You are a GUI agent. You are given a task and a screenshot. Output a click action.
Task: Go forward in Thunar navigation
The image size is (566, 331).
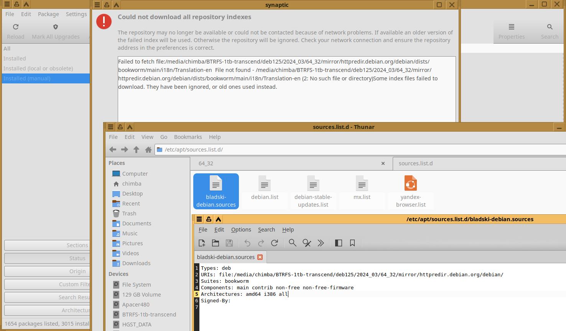coord(125,150)
